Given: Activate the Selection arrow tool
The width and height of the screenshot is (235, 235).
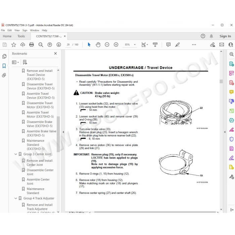Looking at the screenshot, I should pos(89,45).
